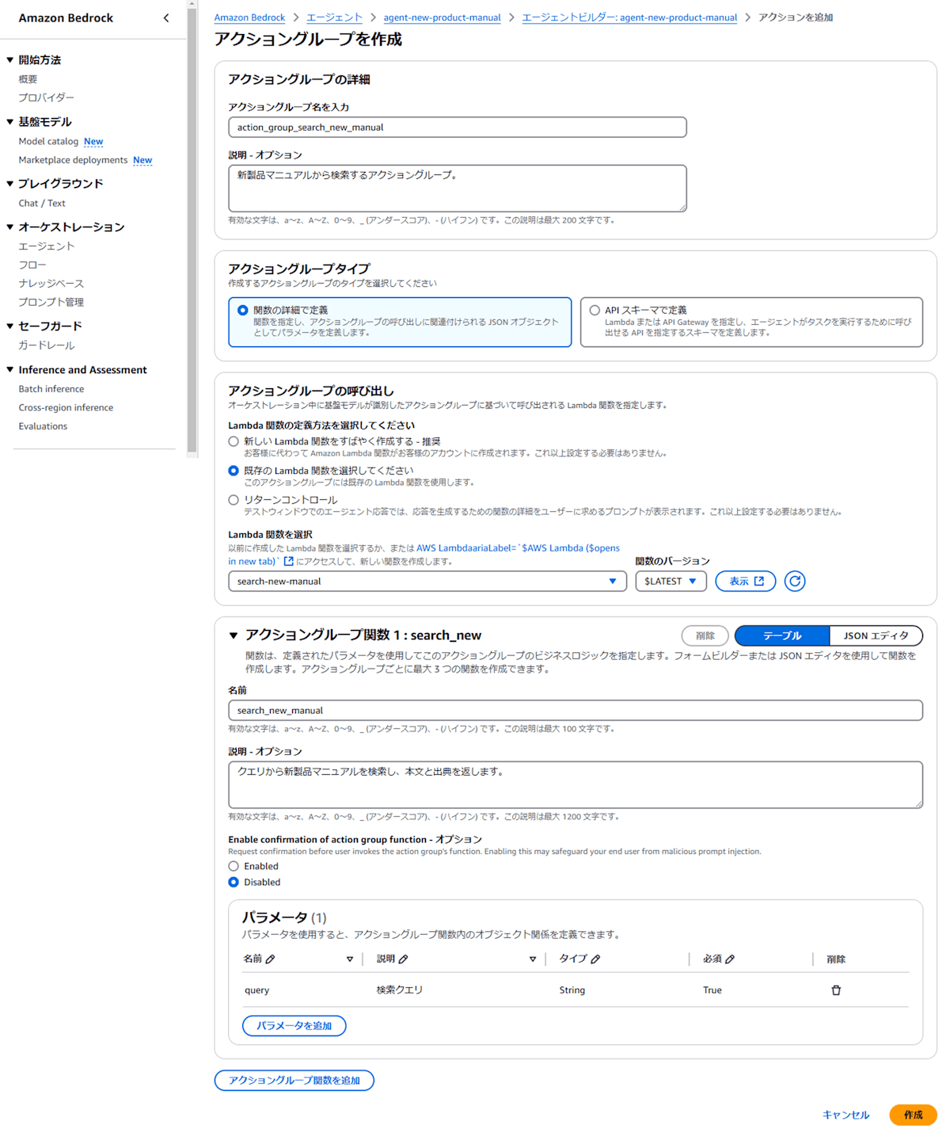Viewport: 950px width, 1137px height.
Task: Choose 既存の Lambda 関数を選択してください option
Action: [234, 471]
